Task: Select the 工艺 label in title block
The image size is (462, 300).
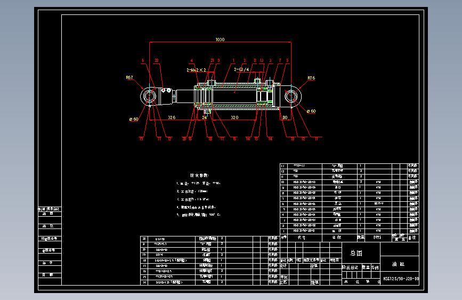Action: point(283,282)
